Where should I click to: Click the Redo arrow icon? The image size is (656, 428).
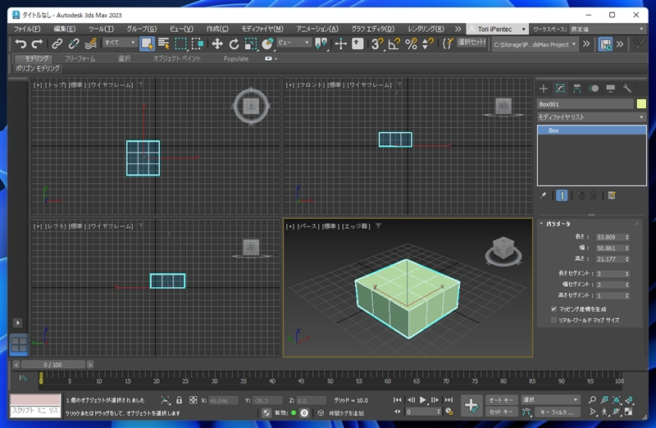coord(37,43)
